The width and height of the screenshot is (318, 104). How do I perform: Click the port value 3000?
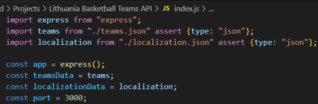click(74, 98)
